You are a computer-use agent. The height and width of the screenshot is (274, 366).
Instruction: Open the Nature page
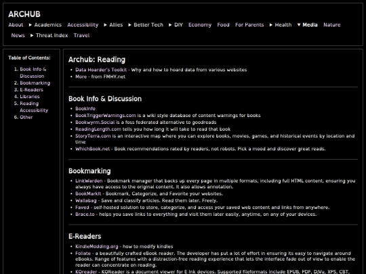tap(332, 25)
